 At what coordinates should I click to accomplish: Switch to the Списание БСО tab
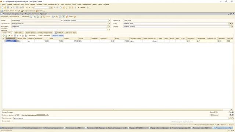(71, 33)
